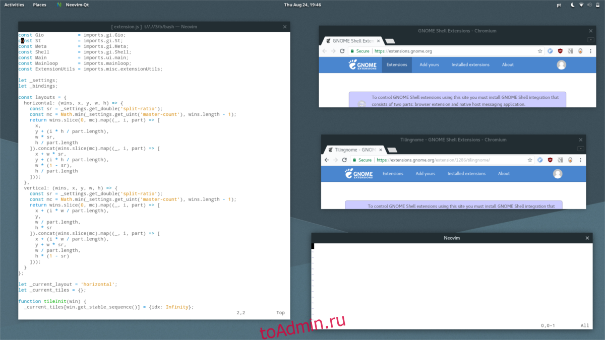Click the uBlock shield icon in top Chromium window

pyautogui.click(x=560, y=51)
